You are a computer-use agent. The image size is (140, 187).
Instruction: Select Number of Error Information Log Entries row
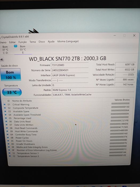click(x=68, y=150)
